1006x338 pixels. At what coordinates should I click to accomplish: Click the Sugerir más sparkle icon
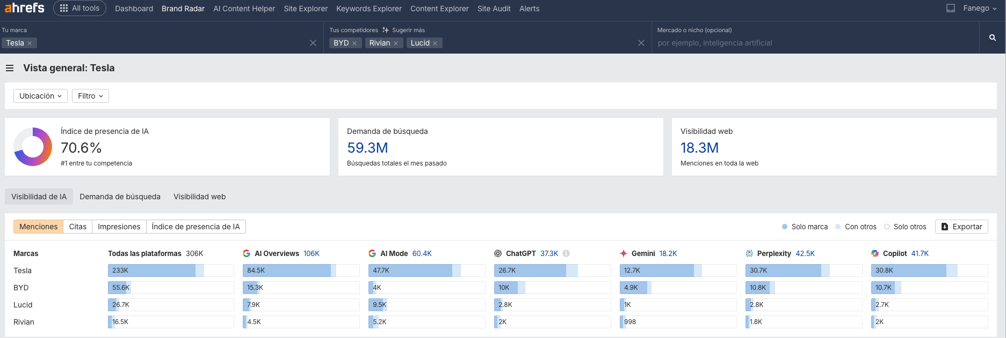(x=386, y=30)
